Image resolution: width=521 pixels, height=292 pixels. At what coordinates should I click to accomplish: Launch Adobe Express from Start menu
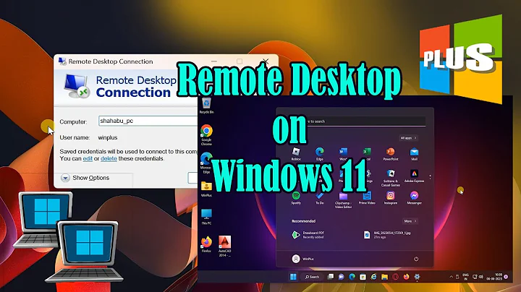414,174
